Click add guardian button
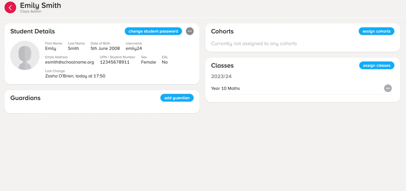 177,98
